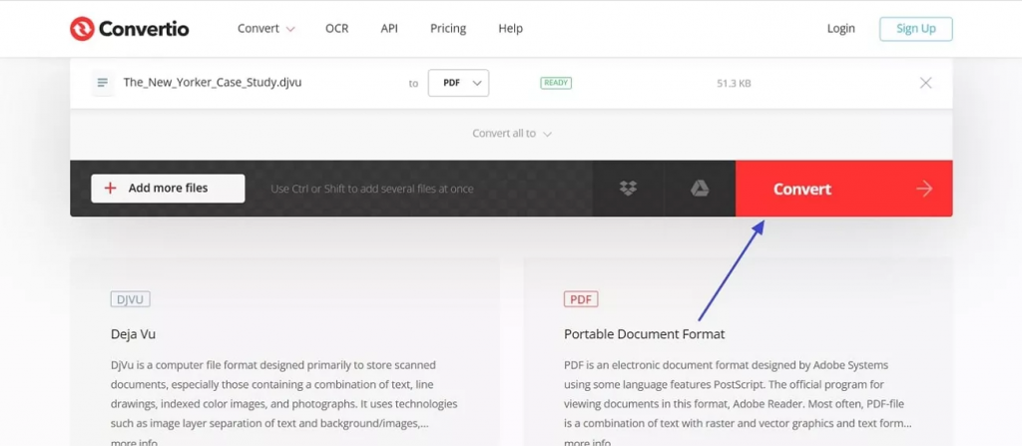
Task: Open the Help page
Action: (510, 29)
